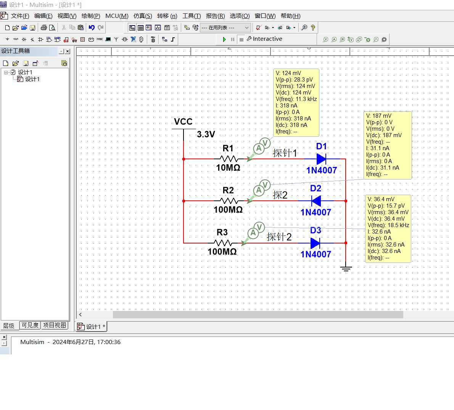Print the circuit using the printer icon
Image resolution: width=454 pixels, height=410 pixels.
point(44,28)
